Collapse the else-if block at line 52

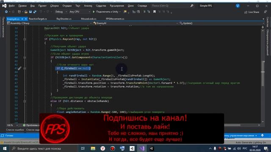pyautogui.click(x=25, y=101)
